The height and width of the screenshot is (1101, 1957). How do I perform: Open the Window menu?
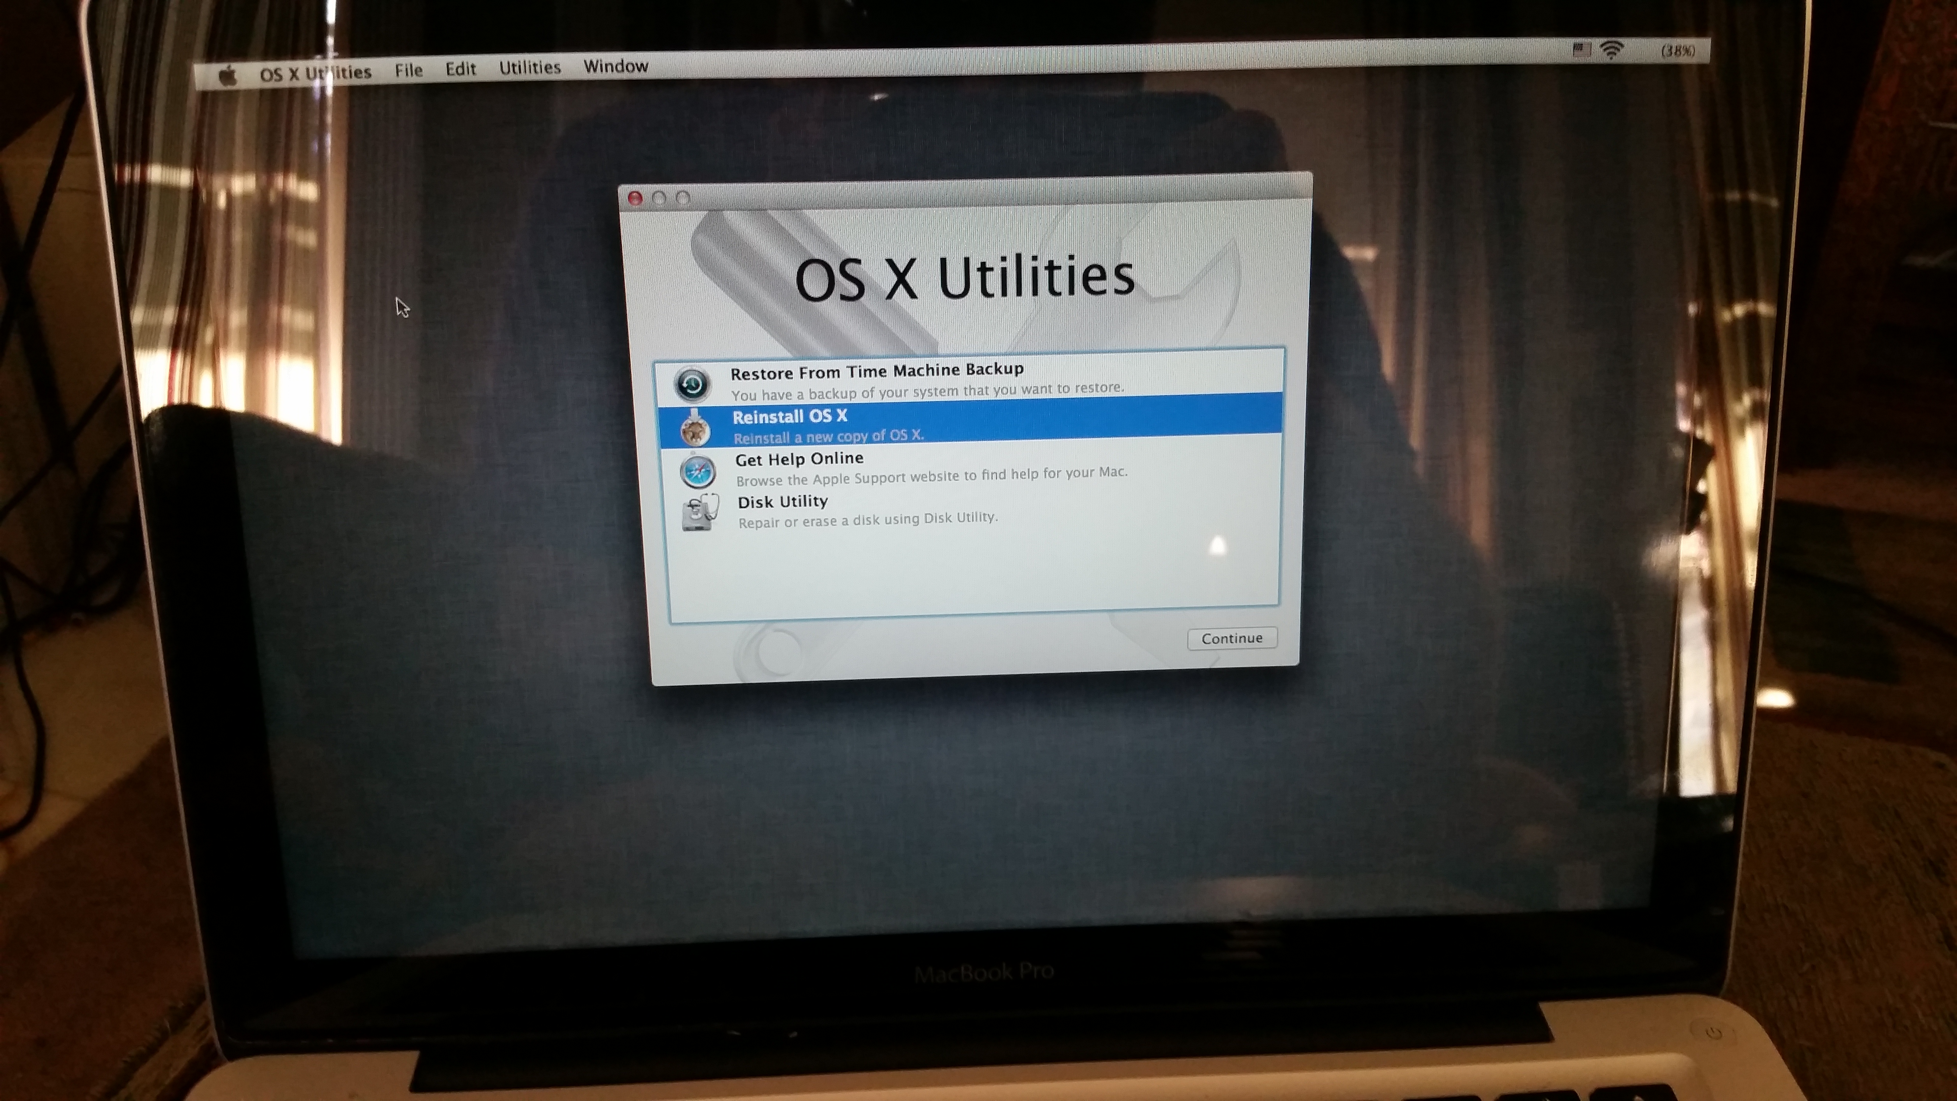pyautogui.click(x=615, y=66)
